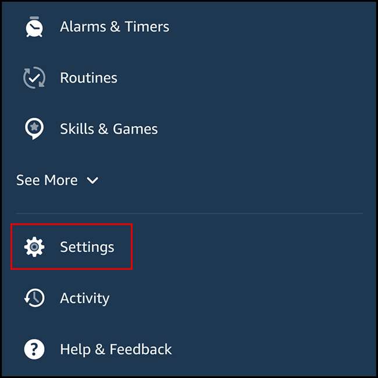This screenshot has width=378, height=378.
Task: Click the word More beside the chevron
Action: point(61,180)
